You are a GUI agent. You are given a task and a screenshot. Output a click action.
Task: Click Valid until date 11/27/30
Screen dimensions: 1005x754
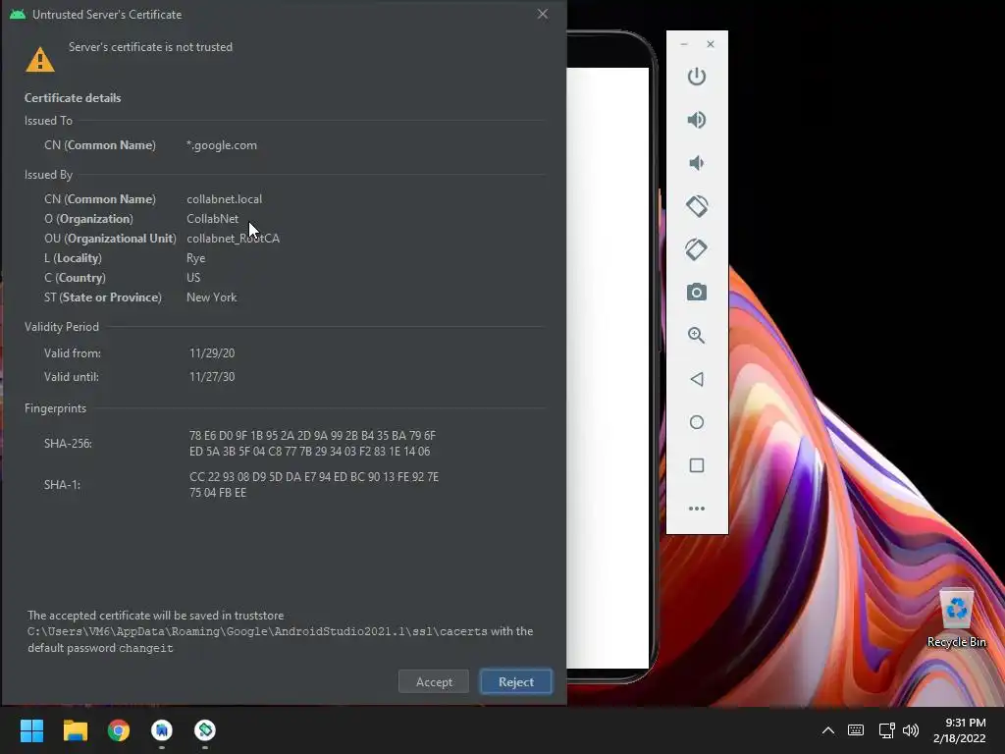pyautogui.click(x=212, y=377)
